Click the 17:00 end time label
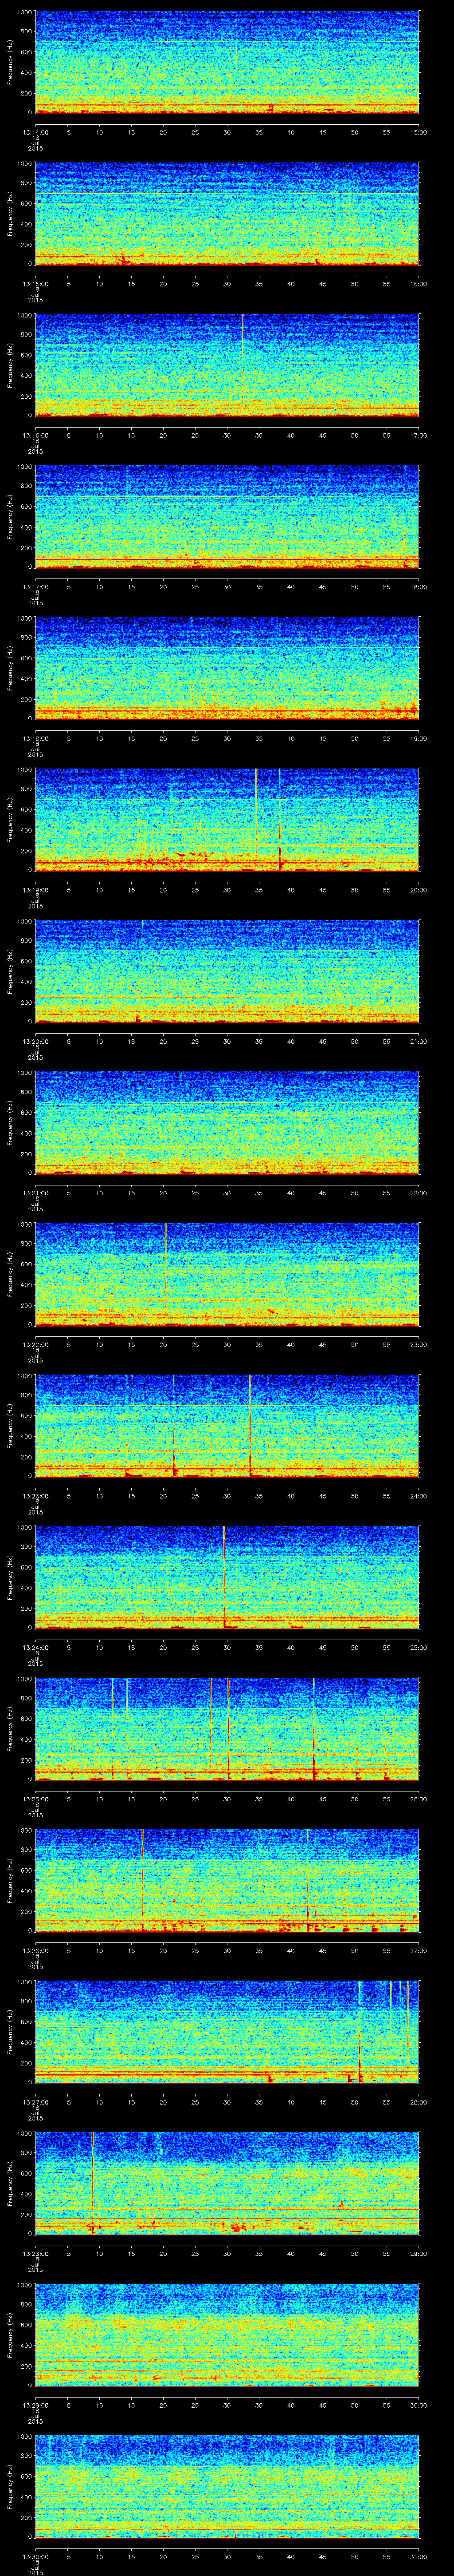 tap(419, 435)
